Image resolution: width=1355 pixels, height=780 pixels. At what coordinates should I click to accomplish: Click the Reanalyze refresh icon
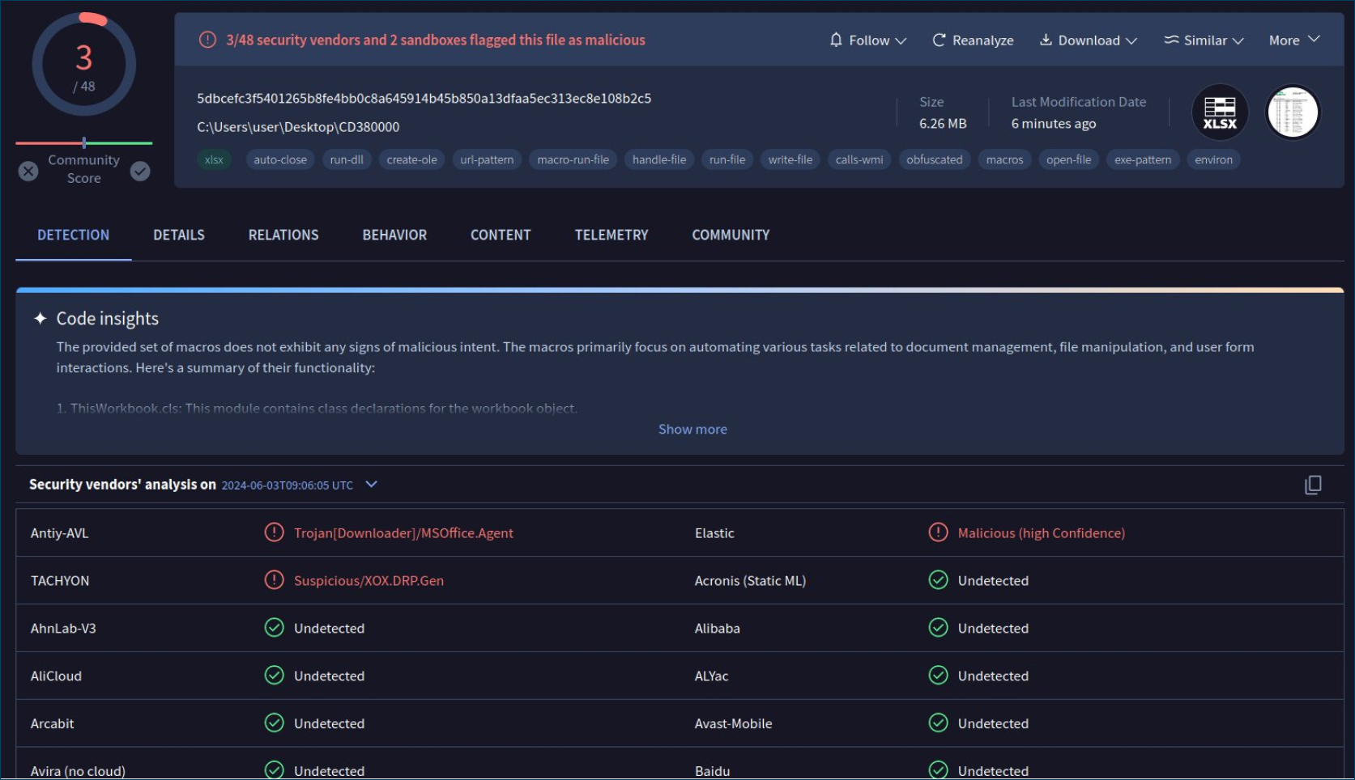[939, 40]
